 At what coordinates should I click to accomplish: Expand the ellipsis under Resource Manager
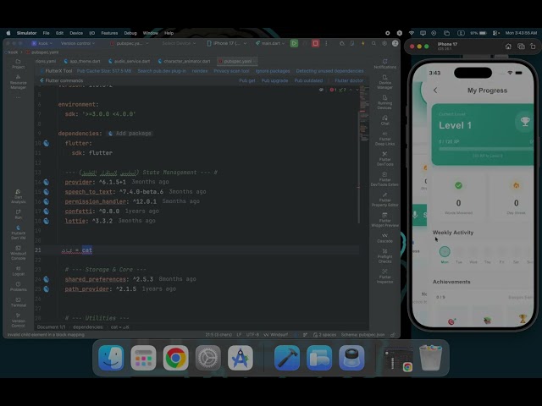coord(18,97)
